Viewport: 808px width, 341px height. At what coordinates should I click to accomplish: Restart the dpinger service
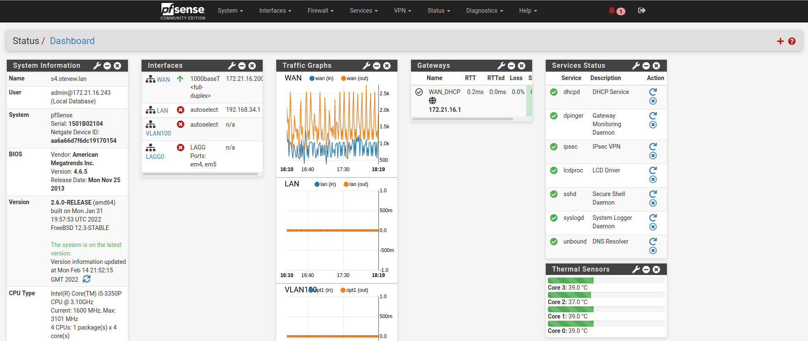[653, 115]
